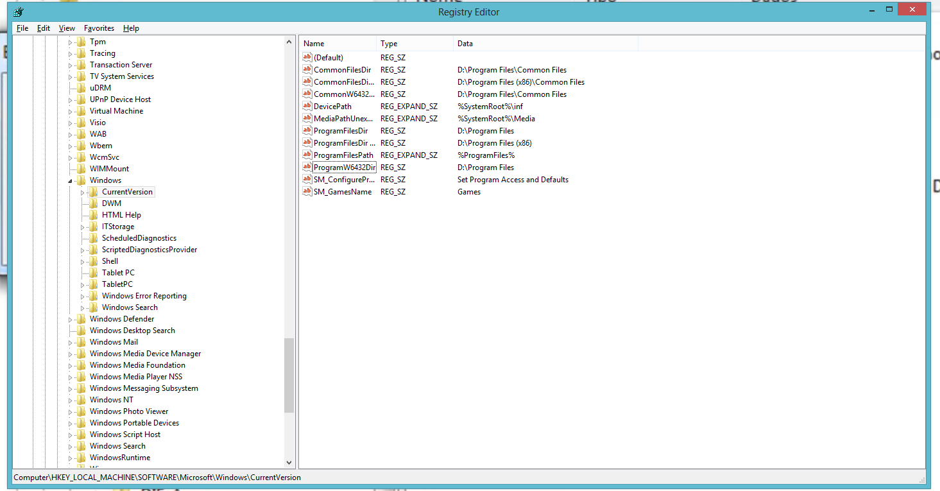
Task: Click the folder icon for Windows NT
Action: 81,400
